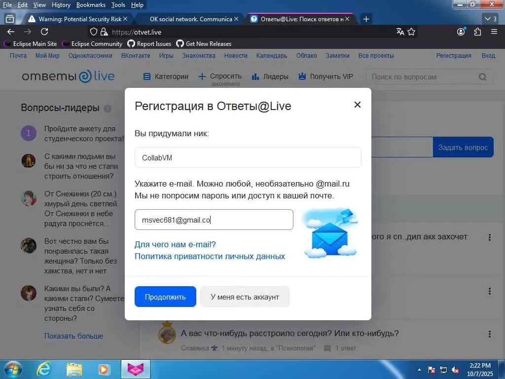Viewport: 505px width, 379px height.
Task: Open the Bookmarks menu
Action: point(91,5)
